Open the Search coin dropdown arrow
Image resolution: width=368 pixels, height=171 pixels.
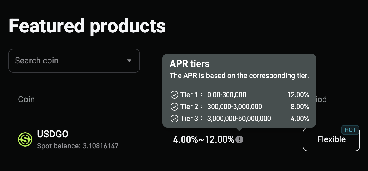[129, 60]
